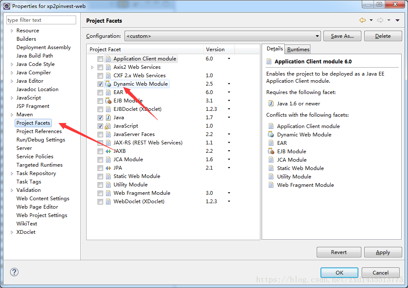Click the Version column header
The image size is (408, 288).
[219, 50]
